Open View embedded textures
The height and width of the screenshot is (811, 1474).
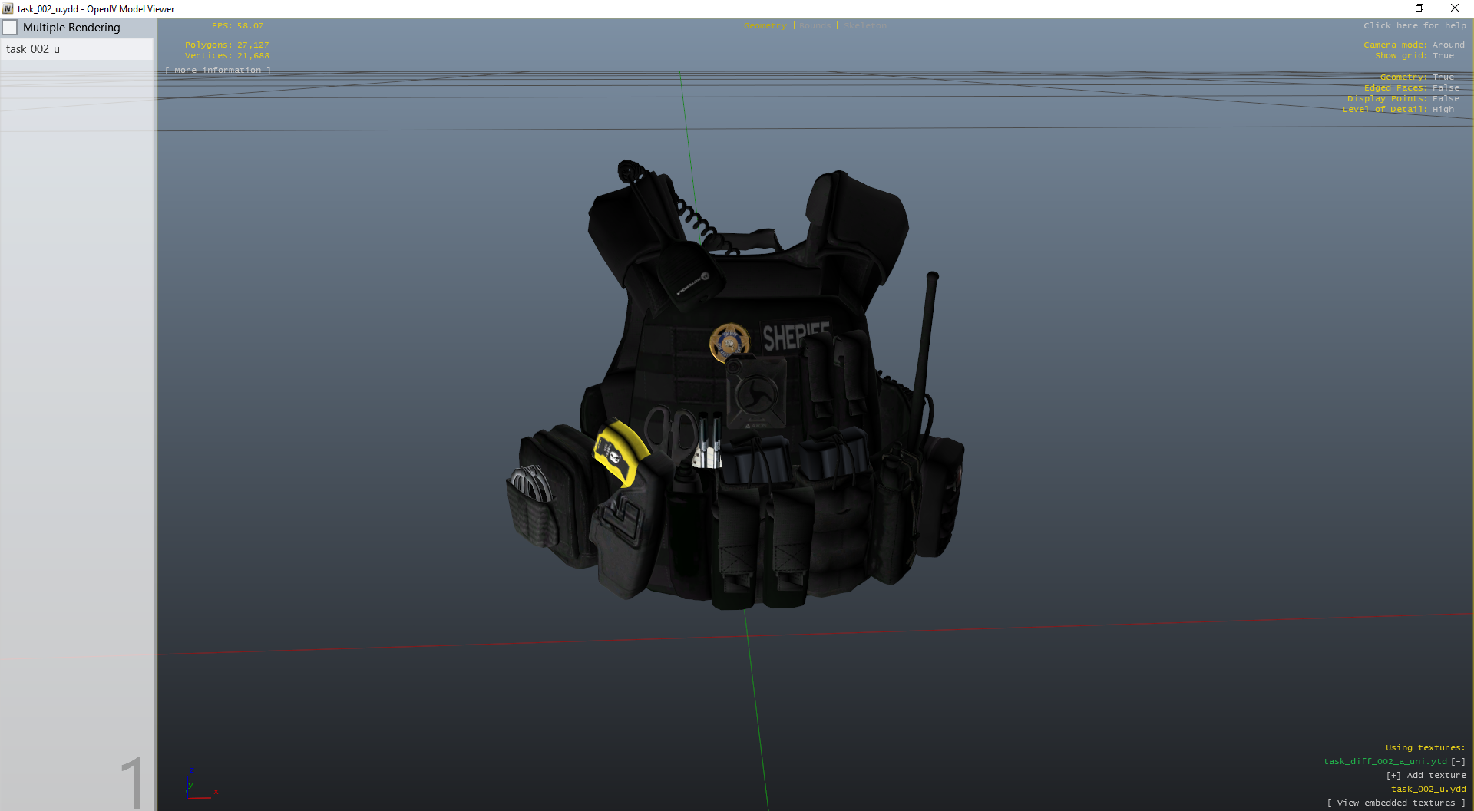(1396, 803)
